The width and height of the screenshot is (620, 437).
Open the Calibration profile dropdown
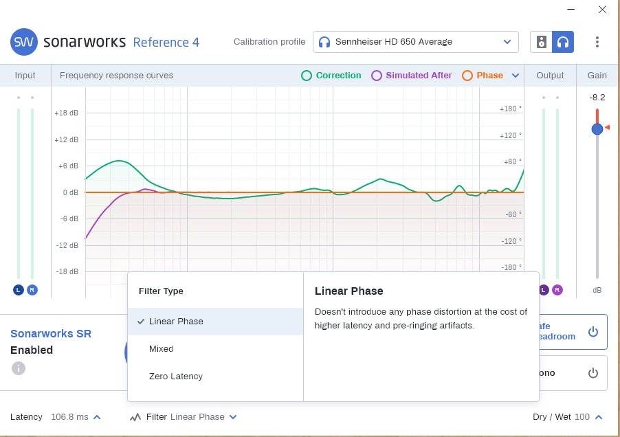416,42
